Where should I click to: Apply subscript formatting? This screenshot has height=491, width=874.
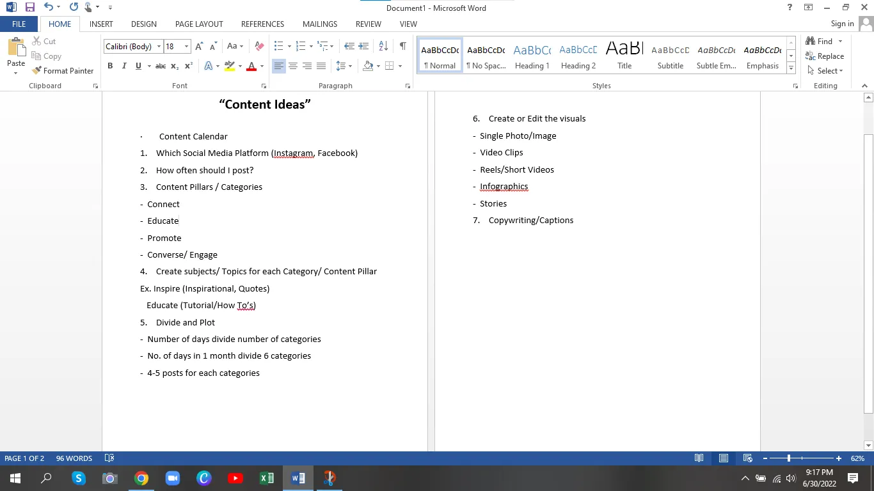(175, 66)
